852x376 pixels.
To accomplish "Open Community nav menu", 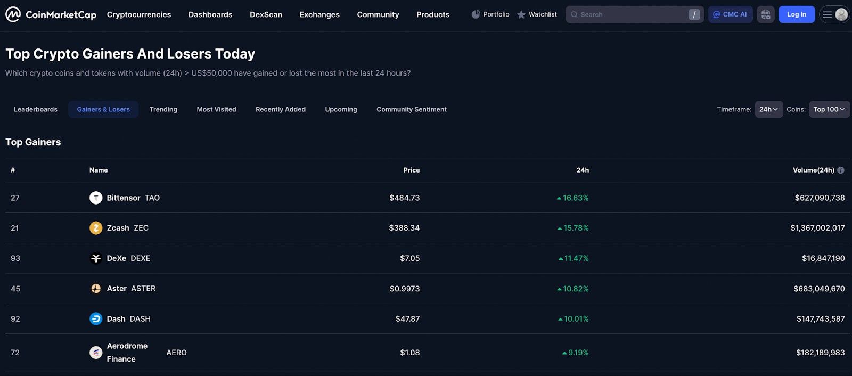I will [x=378, y=14].
